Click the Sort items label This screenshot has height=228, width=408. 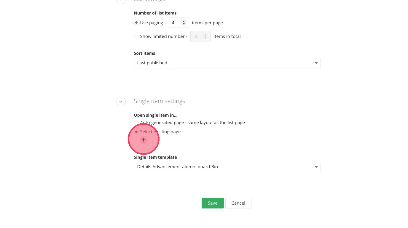(144, 53)
